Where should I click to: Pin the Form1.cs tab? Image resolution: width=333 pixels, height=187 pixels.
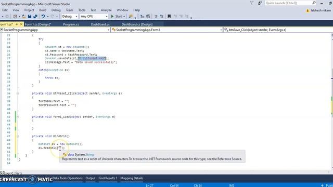tap(17, 24)
